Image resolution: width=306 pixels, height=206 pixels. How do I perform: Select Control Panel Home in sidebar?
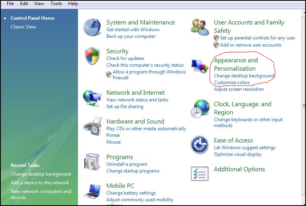coord(32,18)
